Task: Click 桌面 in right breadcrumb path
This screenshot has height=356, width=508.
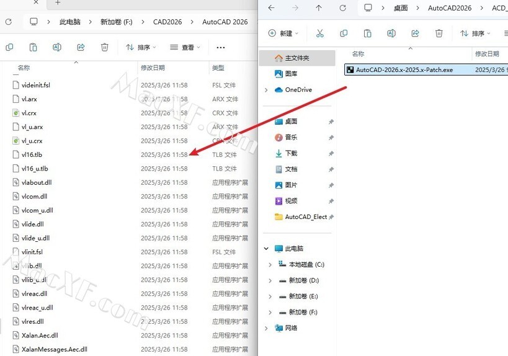Action: [401, 8]
